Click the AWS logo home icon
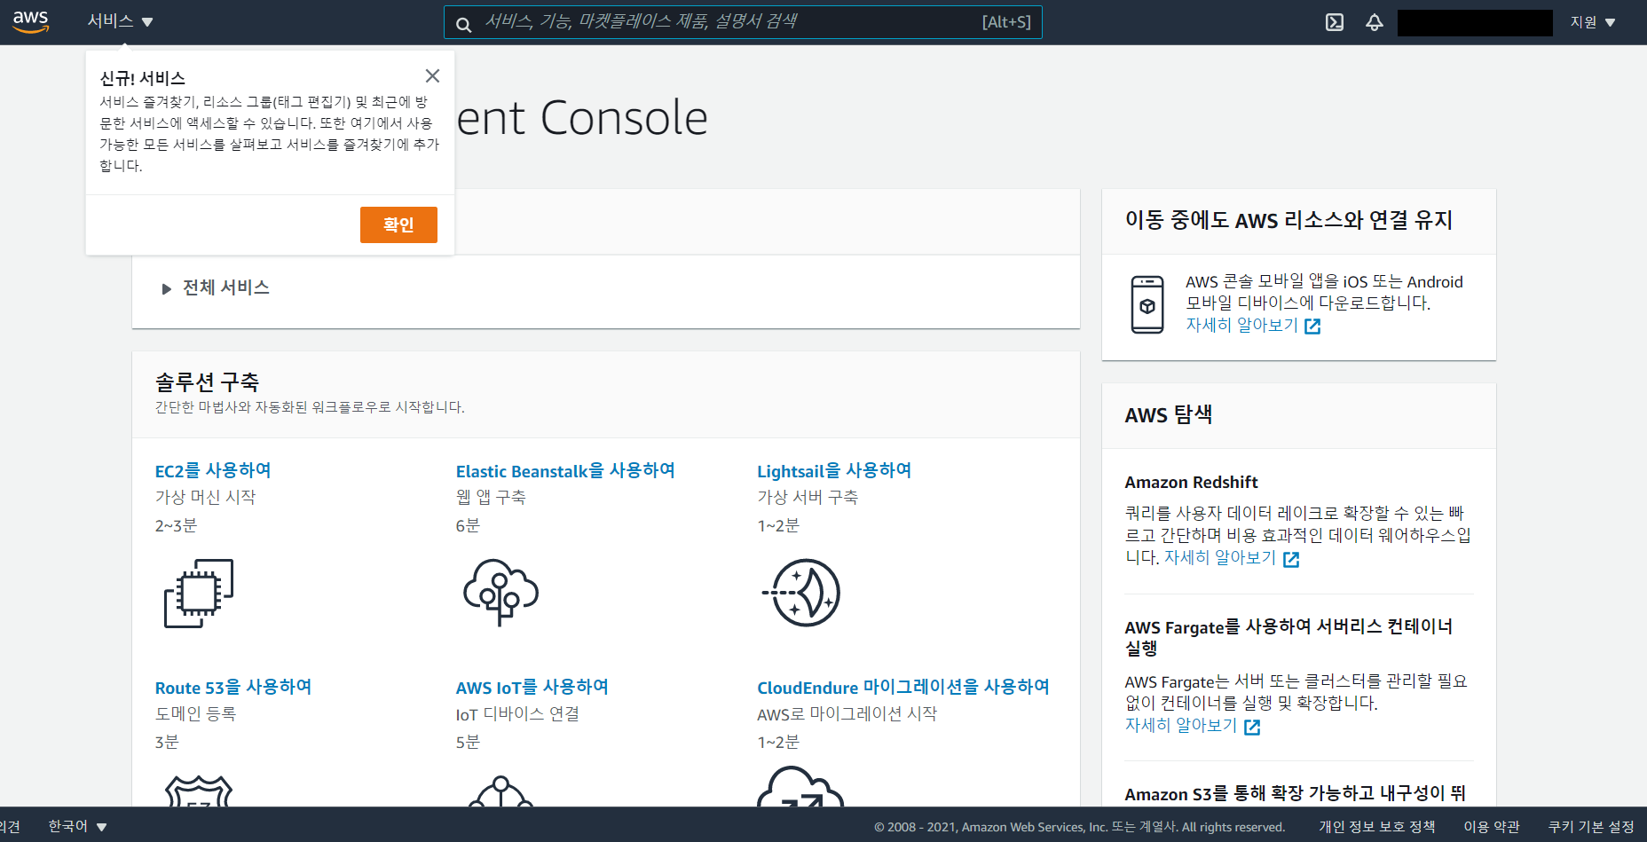Viewport: 1647px width, 842px height. coord(31,22)
